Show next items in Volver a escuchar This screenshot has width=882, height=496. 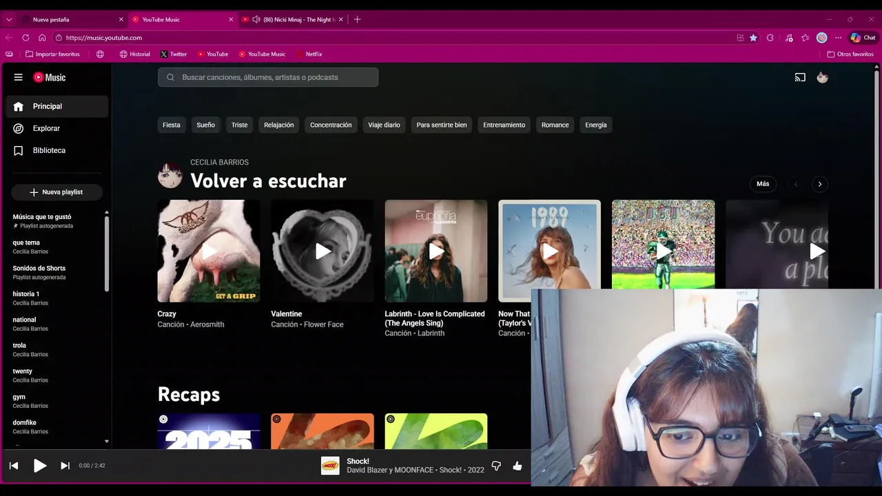[x=819, y=184]
